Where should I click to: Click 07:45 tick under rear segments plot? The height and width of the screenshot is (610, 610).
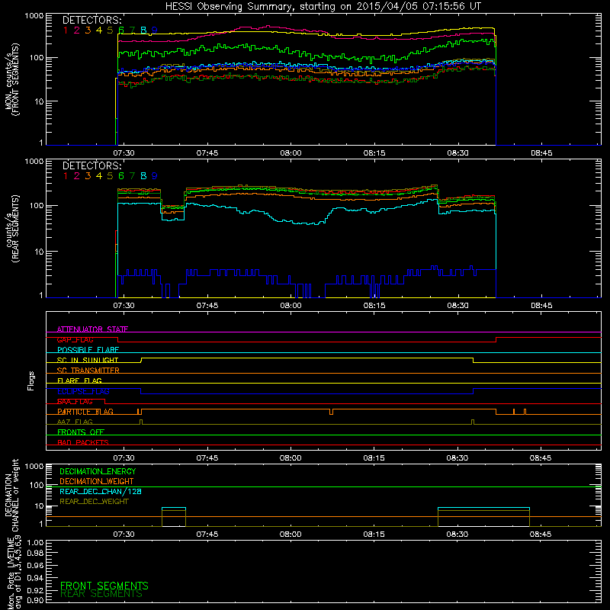pos(207,306)
